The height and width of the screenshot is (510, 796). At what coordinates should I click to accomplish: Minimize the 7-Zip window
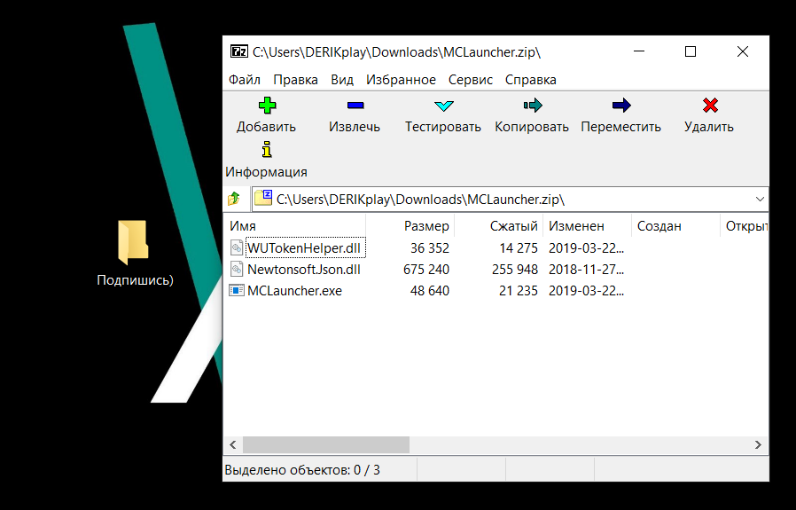639,51
